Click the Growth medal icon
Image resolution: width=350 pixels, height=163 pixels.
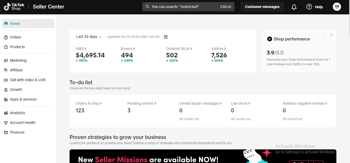click(x=6, y=90)
